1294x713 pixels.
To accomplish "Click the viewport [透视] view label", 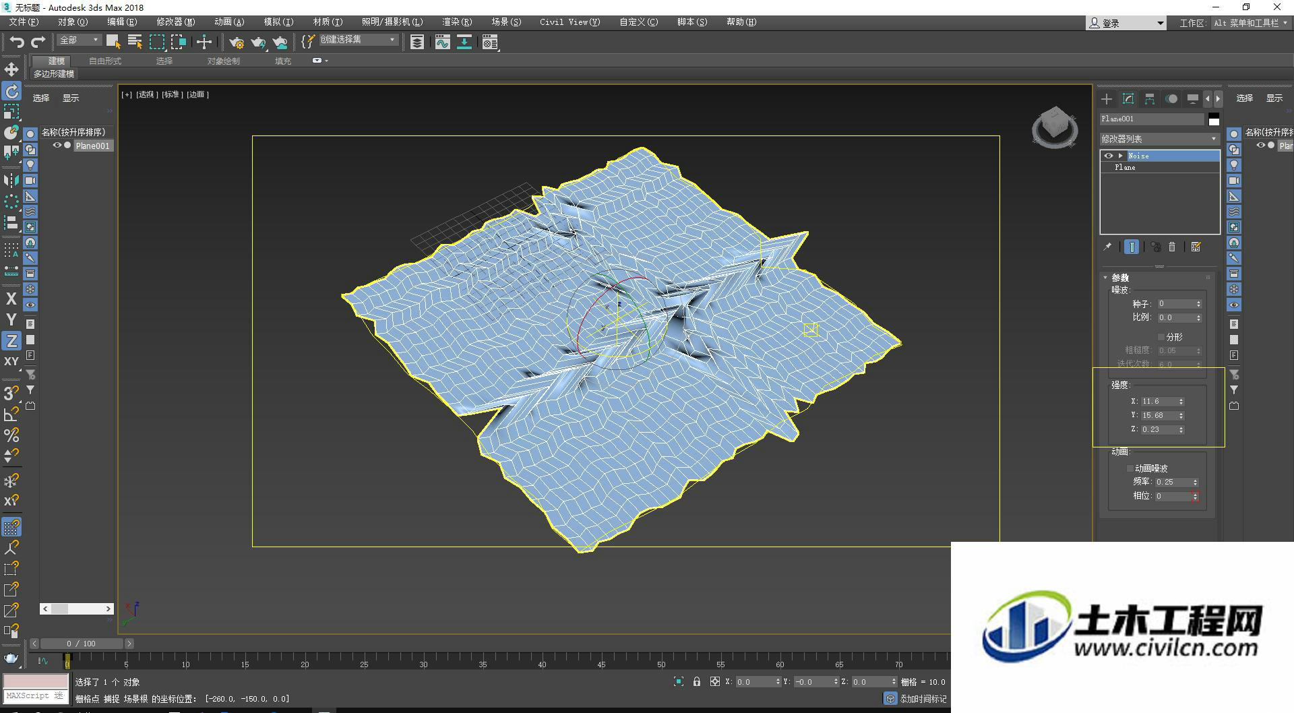I will pyautogui.click(x=147, y=94).
